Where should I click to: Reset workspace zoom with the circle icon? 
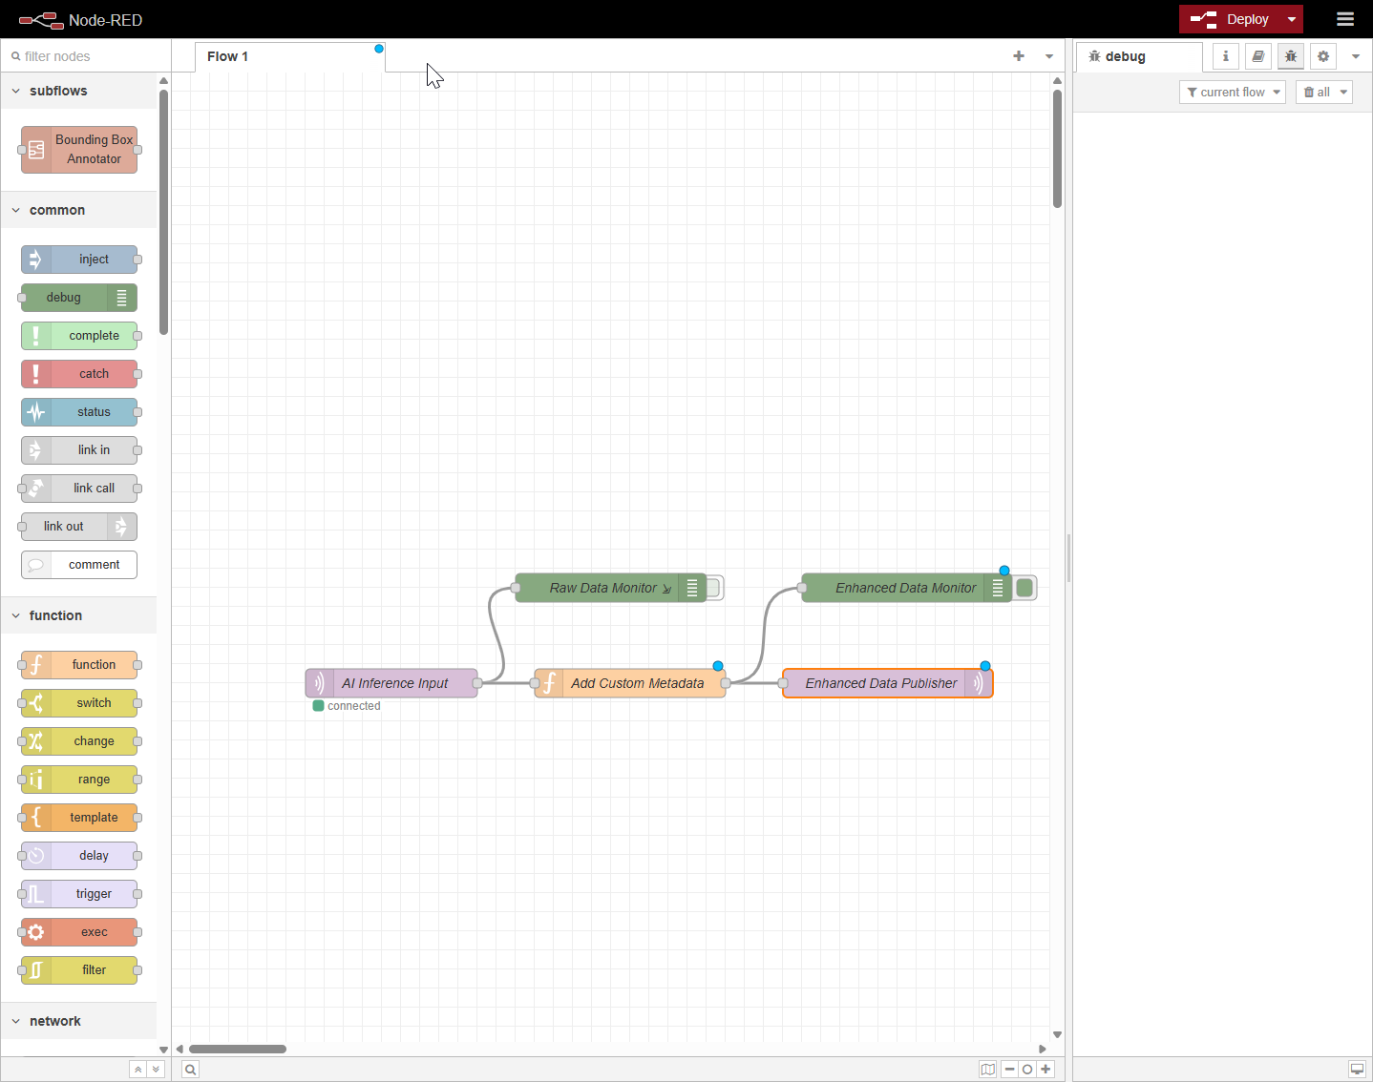[x=1027, y=1069]
